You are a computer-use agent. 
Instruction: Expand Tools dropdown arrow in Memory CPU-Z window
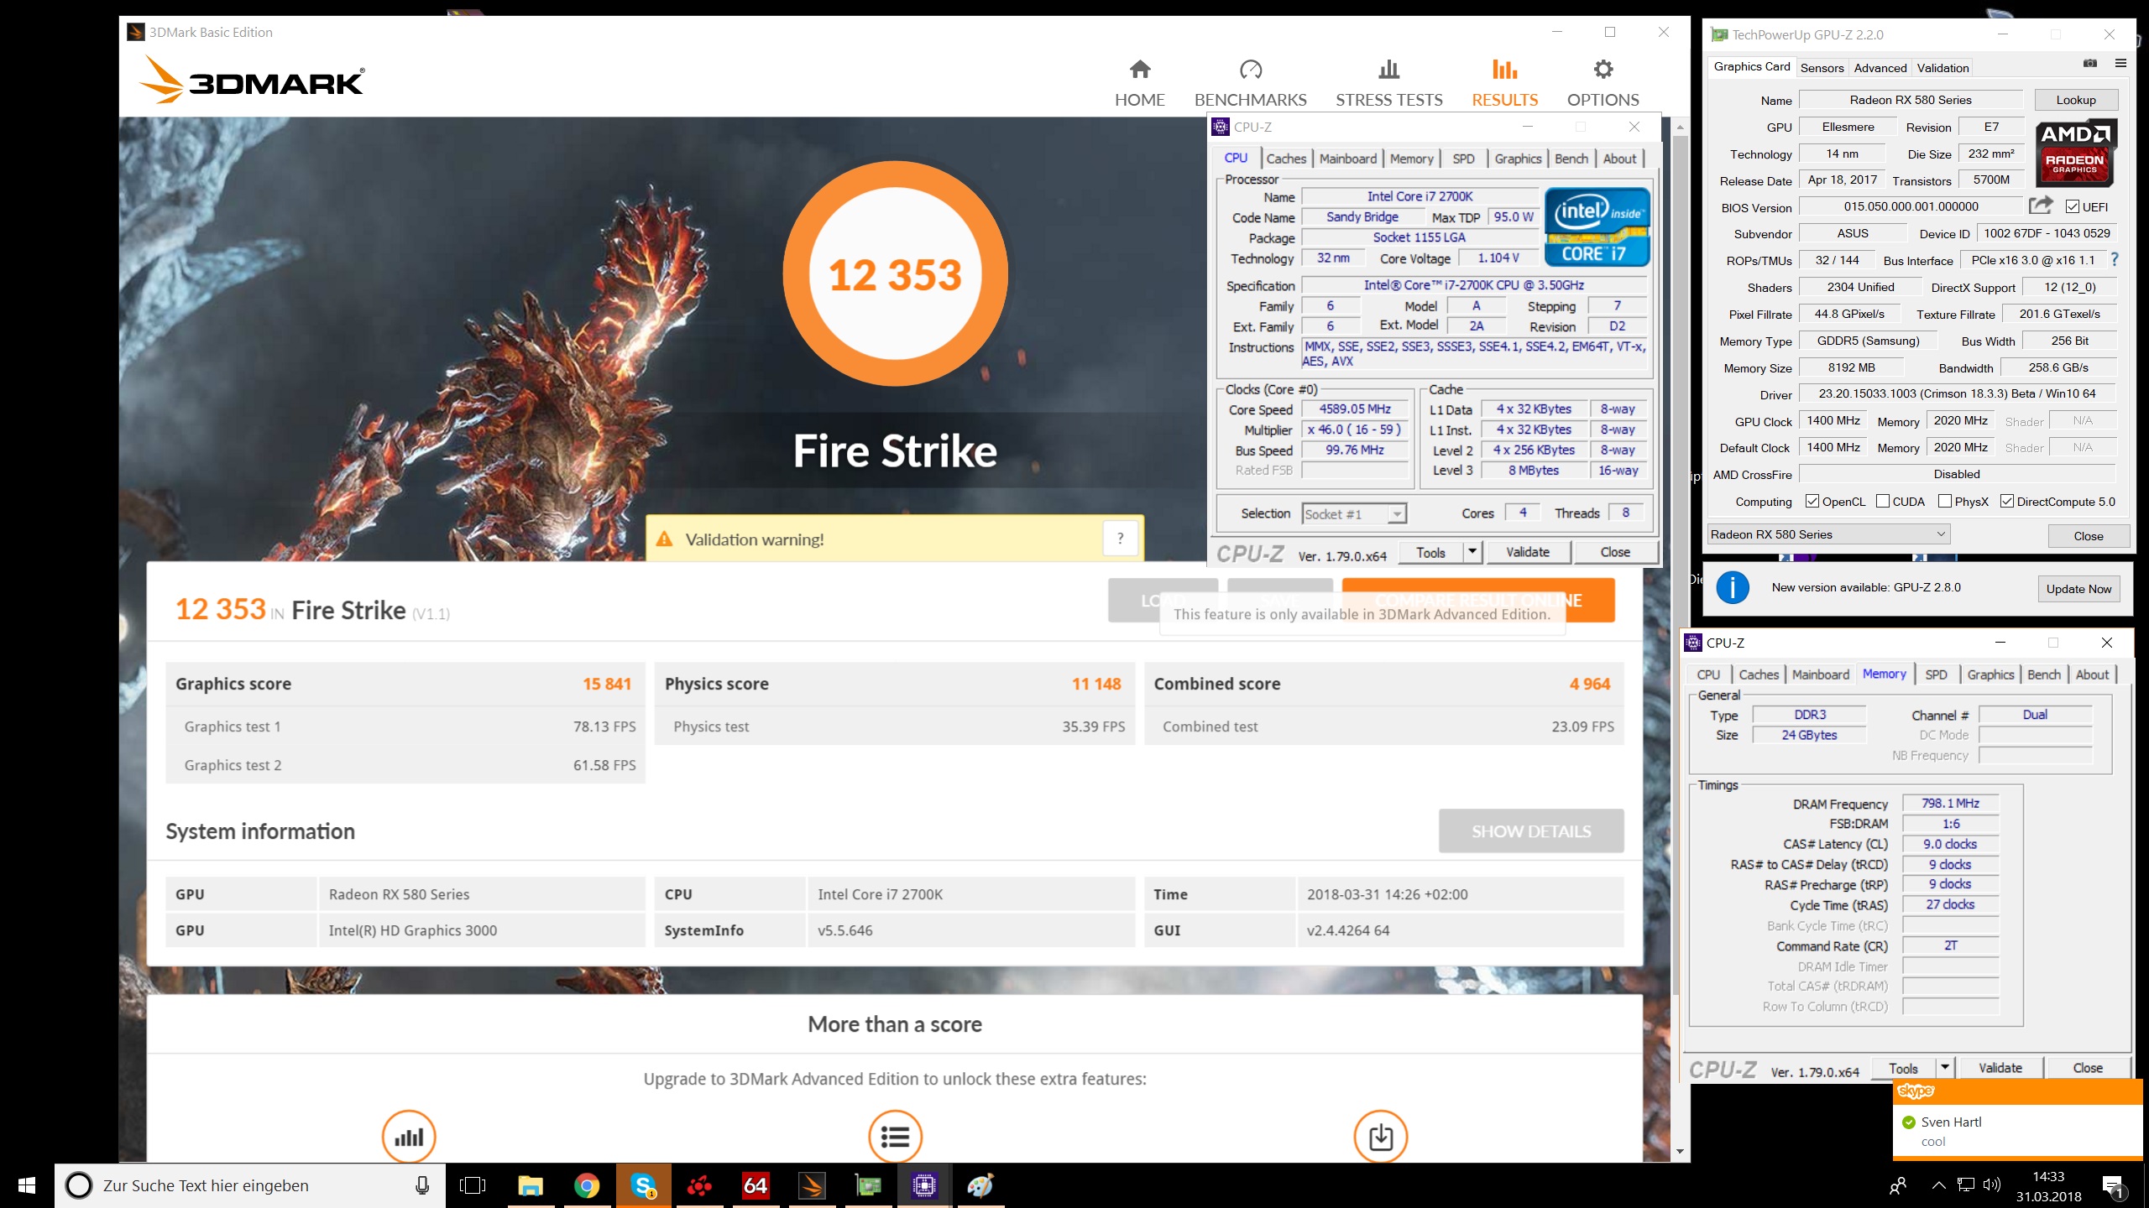point(1944,1068)
